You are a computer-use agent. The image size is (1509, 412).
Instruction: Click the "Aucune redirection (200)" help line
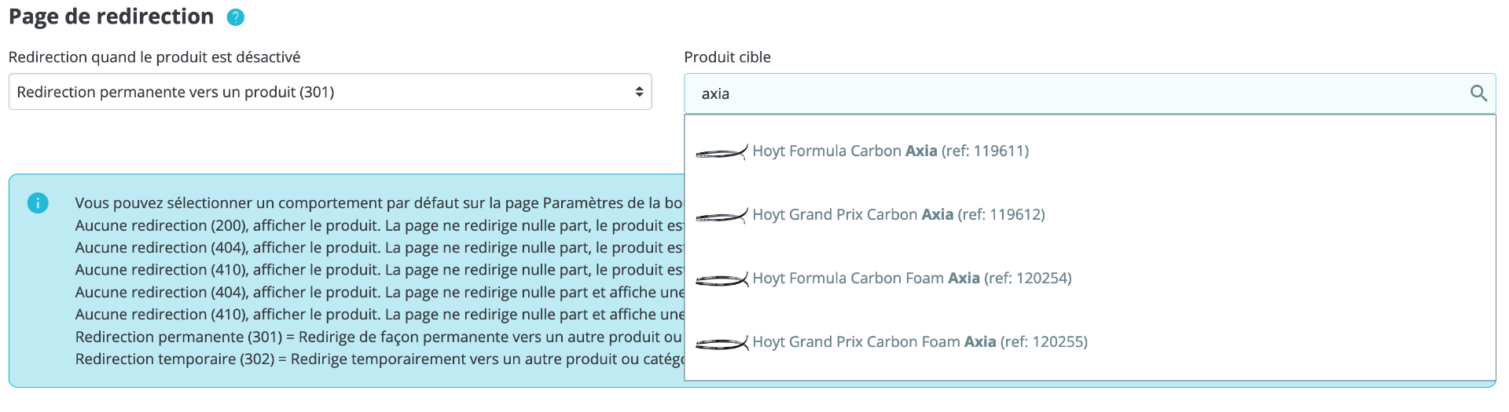(x=377, y=225)
